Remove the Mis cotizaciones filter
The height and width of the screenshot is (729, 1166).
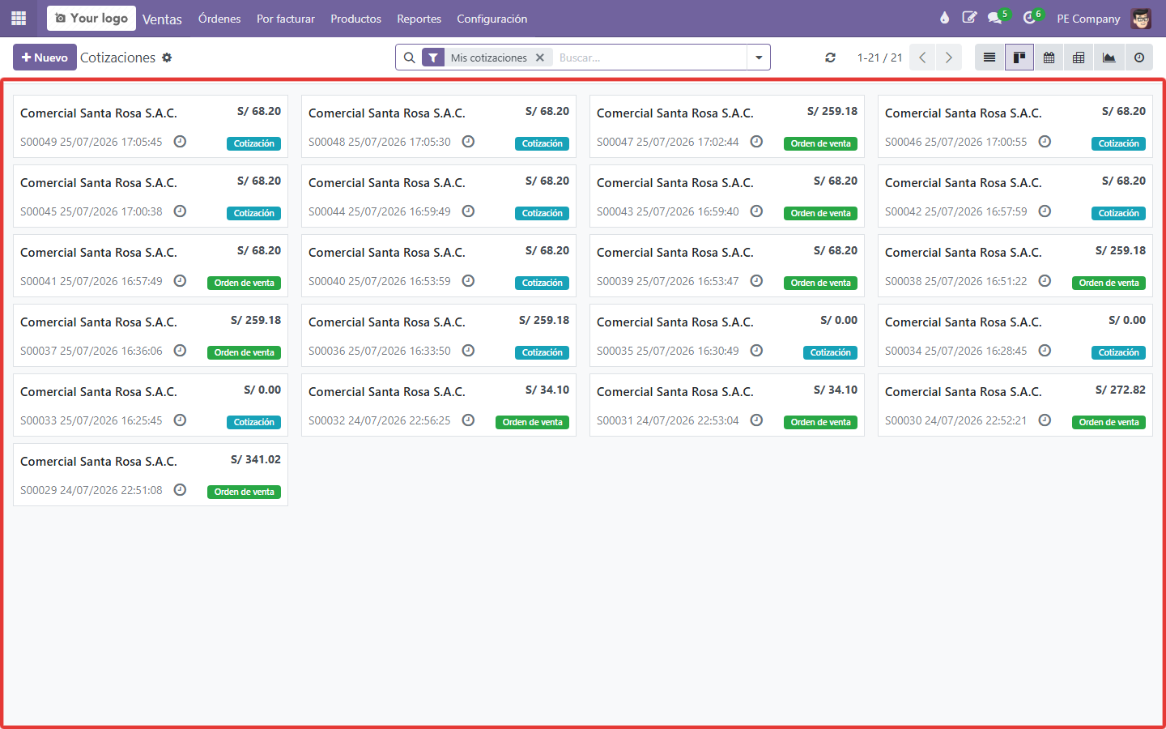coord(540,58)
